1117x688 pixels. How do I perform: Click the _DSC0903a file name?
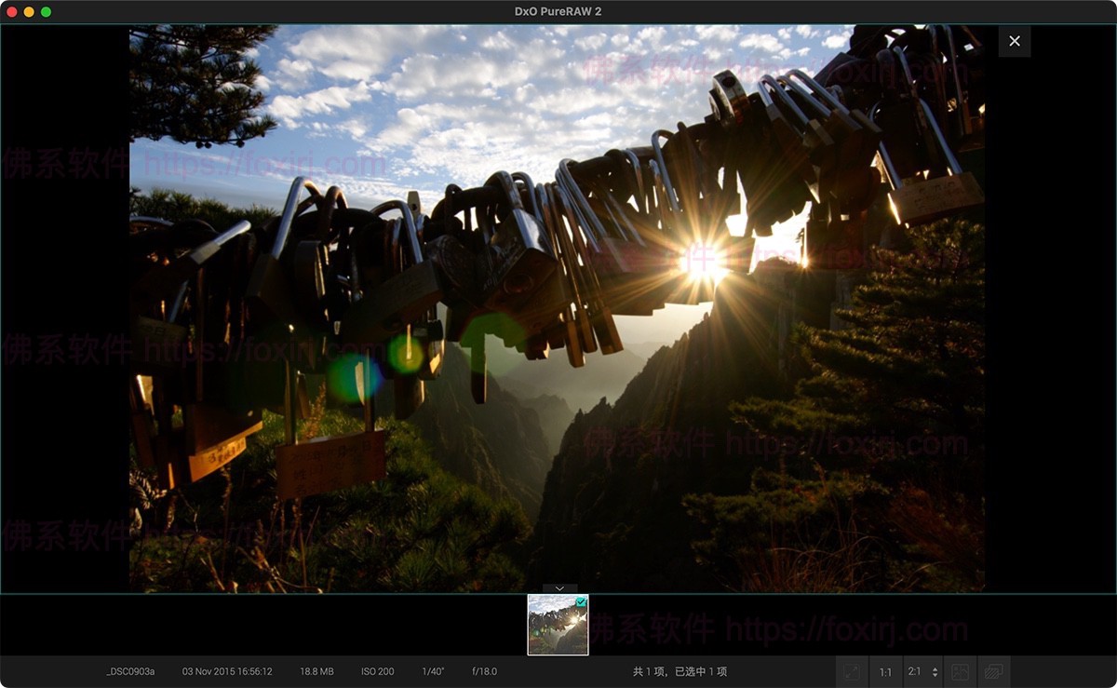[130, 671]
